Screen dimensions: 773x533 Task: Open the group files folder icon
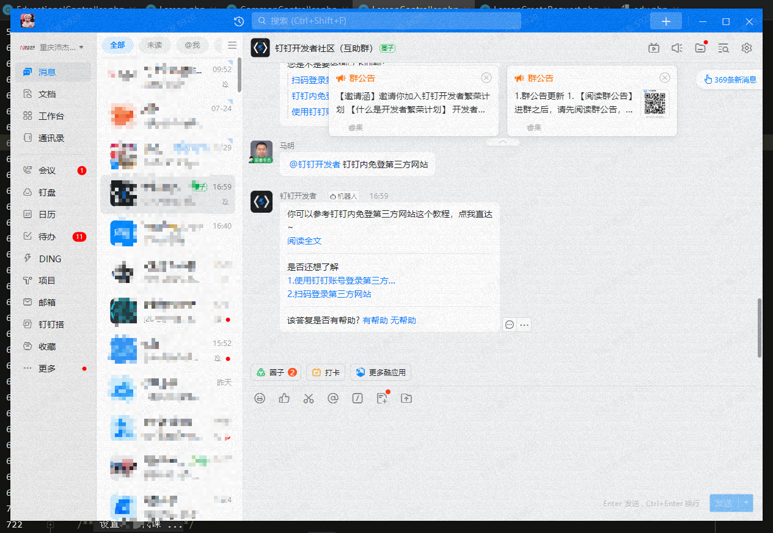(x=700, y=48)
